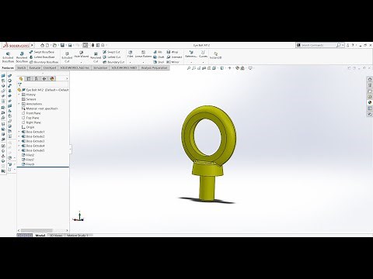This screenshot has width=373, height=279.
Task: Click the Extruded Cut tool
Action: coord(67,57)
